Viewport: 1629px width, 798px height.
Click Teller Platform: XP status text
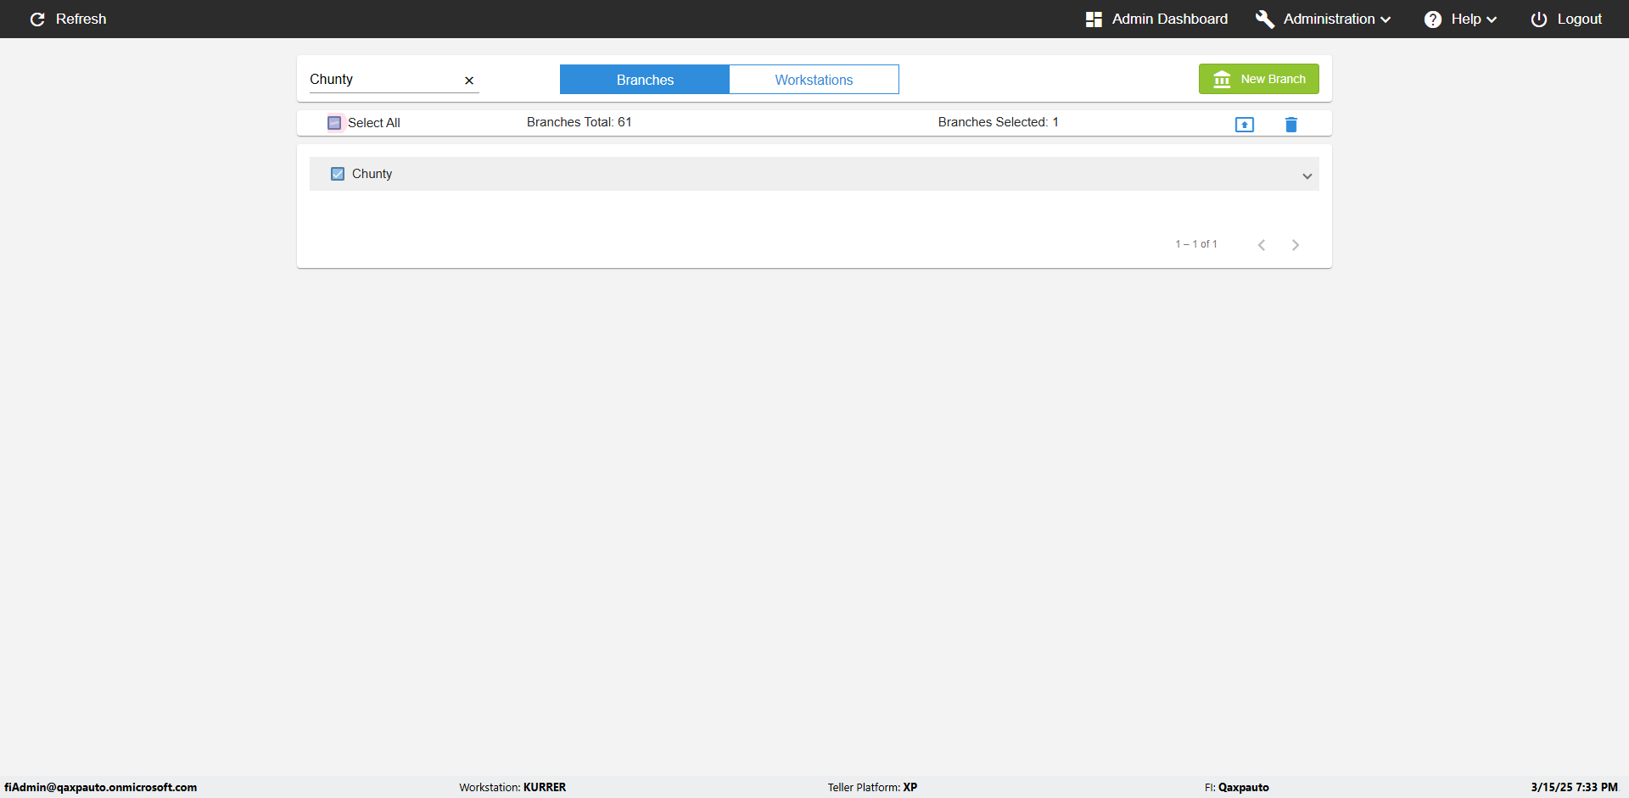click(872, 787)
